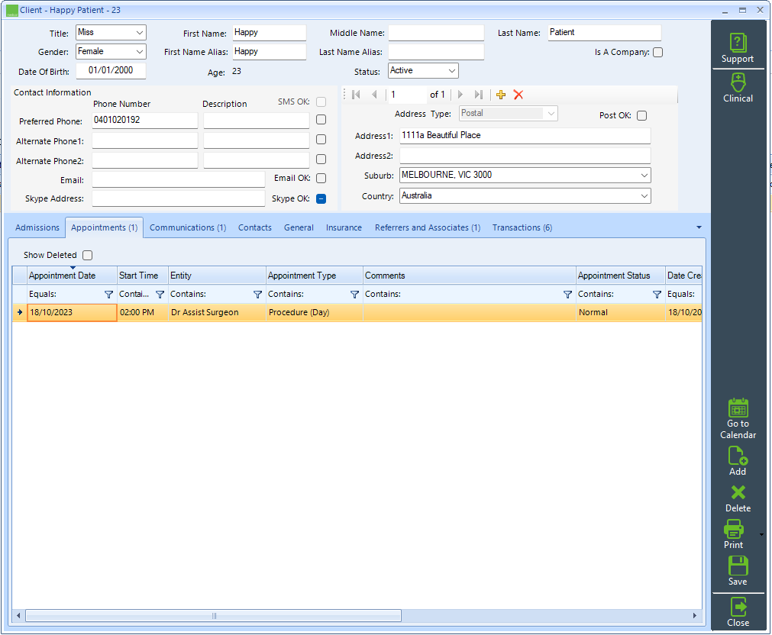Add new address with yellow plus
772x635 pixels.
tap(501, 95)
